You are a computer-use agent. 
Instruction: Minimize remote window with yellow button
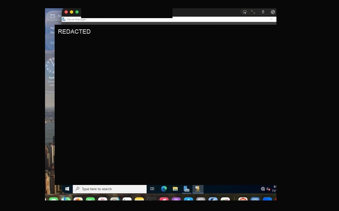[72, 12]
